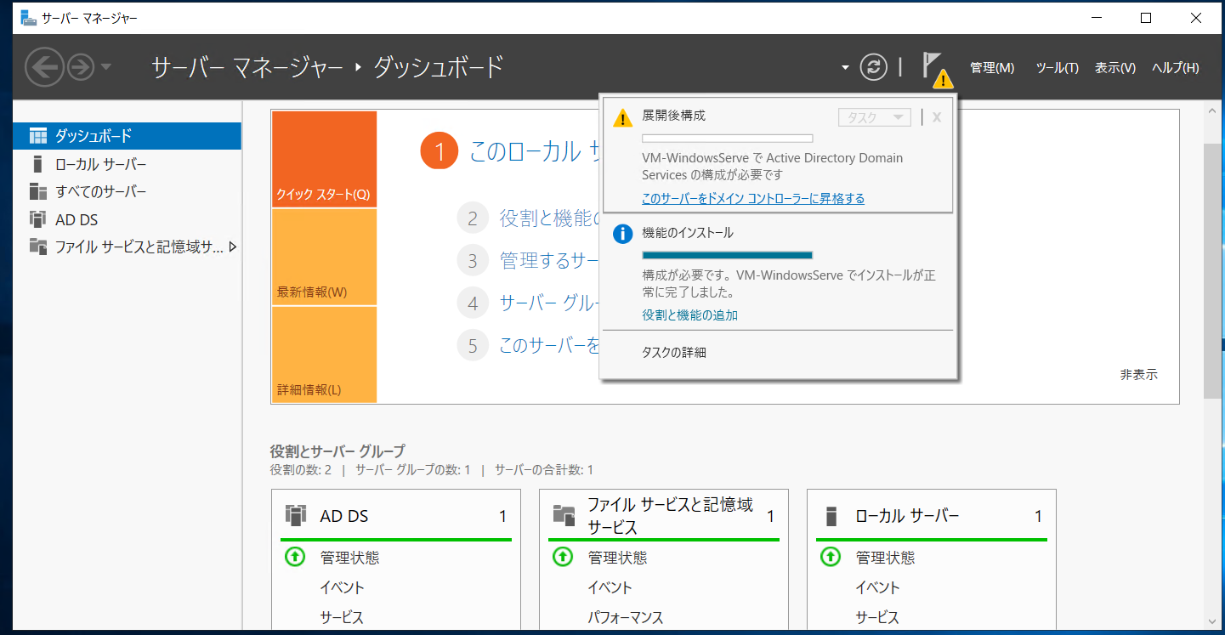1225x635 pixels.
Task: Click the back navigation arrow
Action: (44, 67)
